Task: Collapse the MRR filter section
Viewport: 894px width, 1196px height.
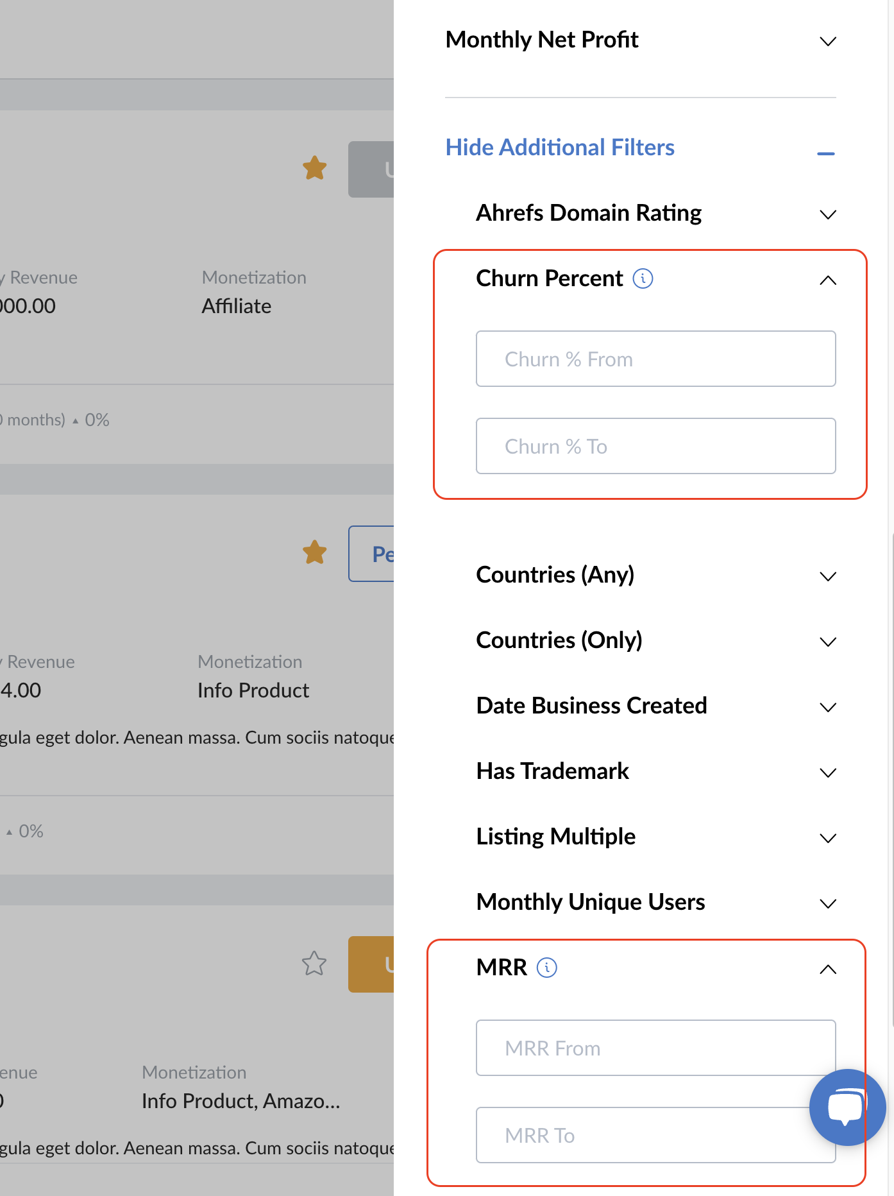Action: [828, 970]
